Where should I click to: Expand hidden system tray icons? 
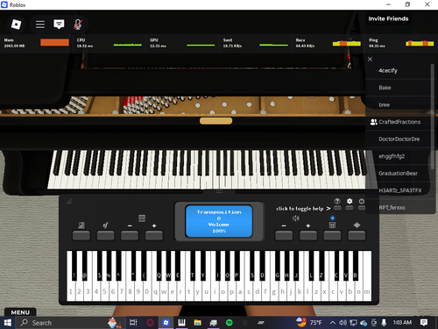tap(333, 323)
